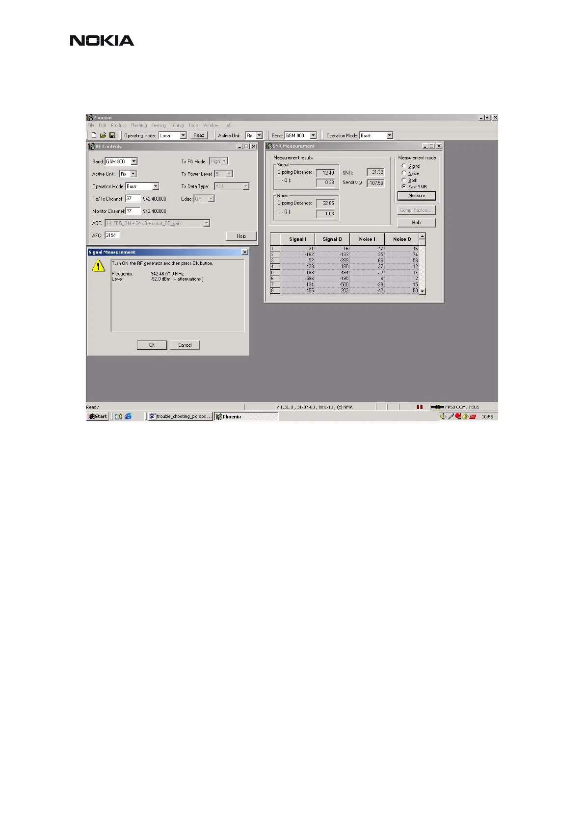The width and height of the screenshot is (584, 826).
Task: Click the Noise Q column header
Action: 402,239
